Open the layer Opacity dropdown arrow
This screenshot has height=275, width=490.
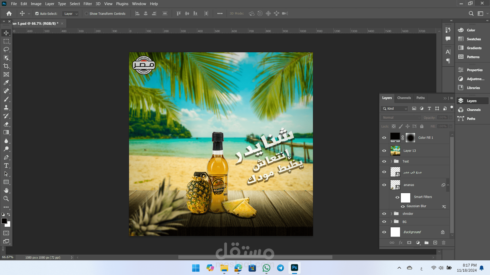(451, 118)
